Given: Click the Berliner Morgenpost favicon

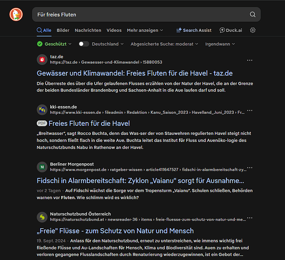Looking at the screenshot, I should pos(42,167).
